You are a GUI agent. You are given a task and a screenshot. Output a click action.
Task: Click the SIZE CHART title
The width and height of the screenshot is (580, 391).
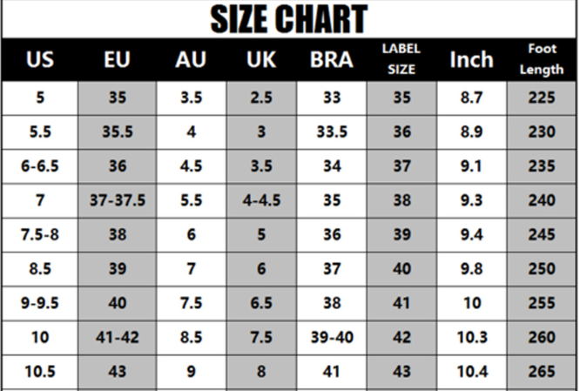[x=288, y=19]
